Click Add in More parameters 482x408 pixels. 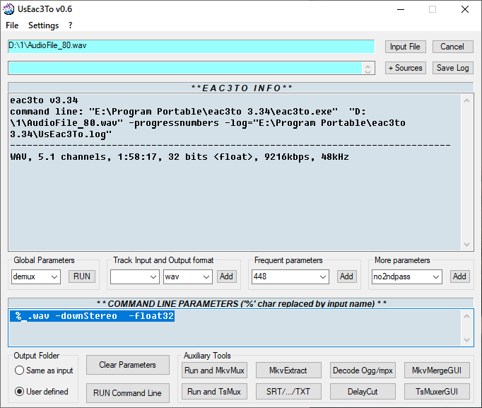(x=459, y=276)
